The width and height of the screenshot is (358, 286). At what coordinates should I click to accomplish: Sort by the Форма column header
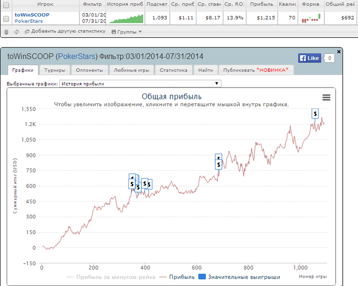(x=310, y=4)
